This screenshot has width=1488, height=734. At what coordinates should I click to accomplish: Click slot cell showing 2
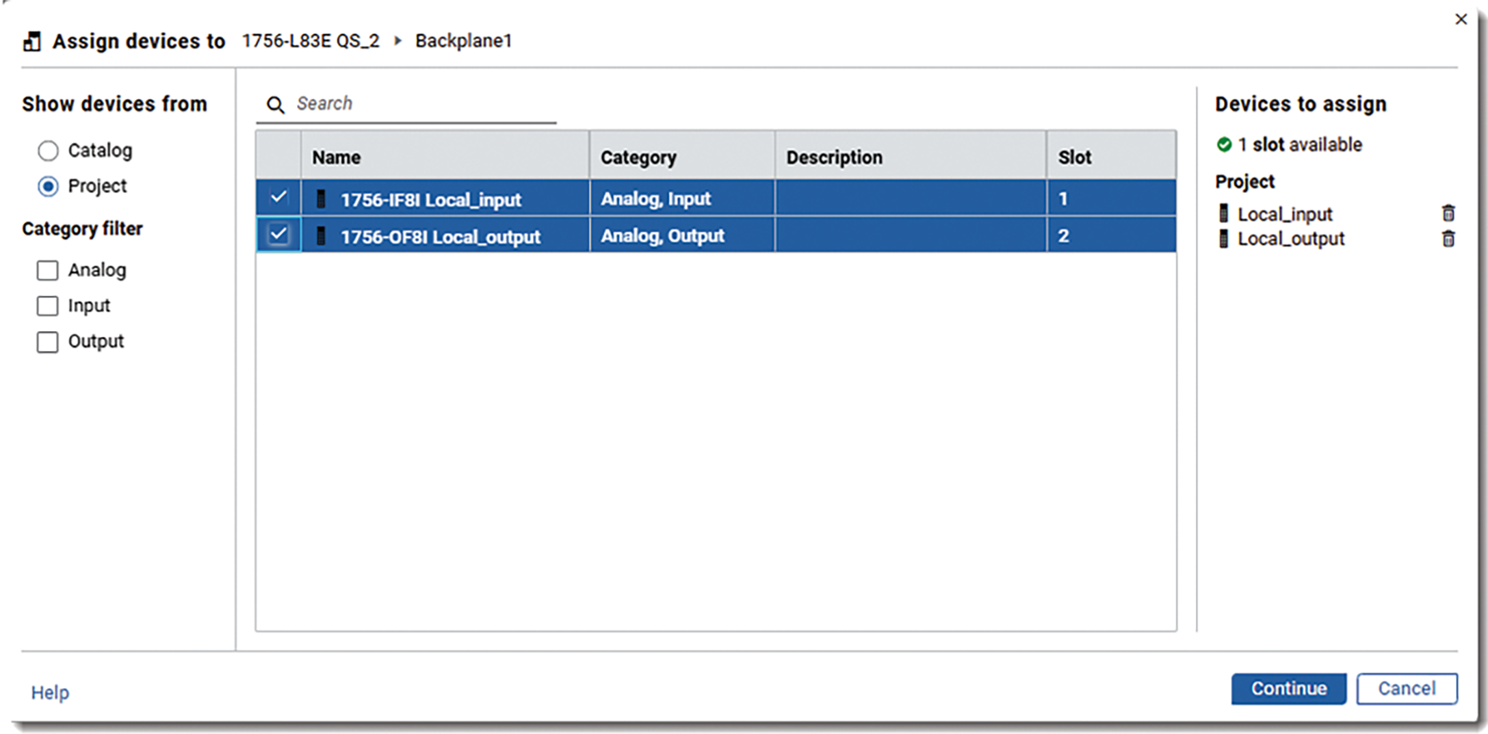pyautogui.click(x=1112, y=236)
